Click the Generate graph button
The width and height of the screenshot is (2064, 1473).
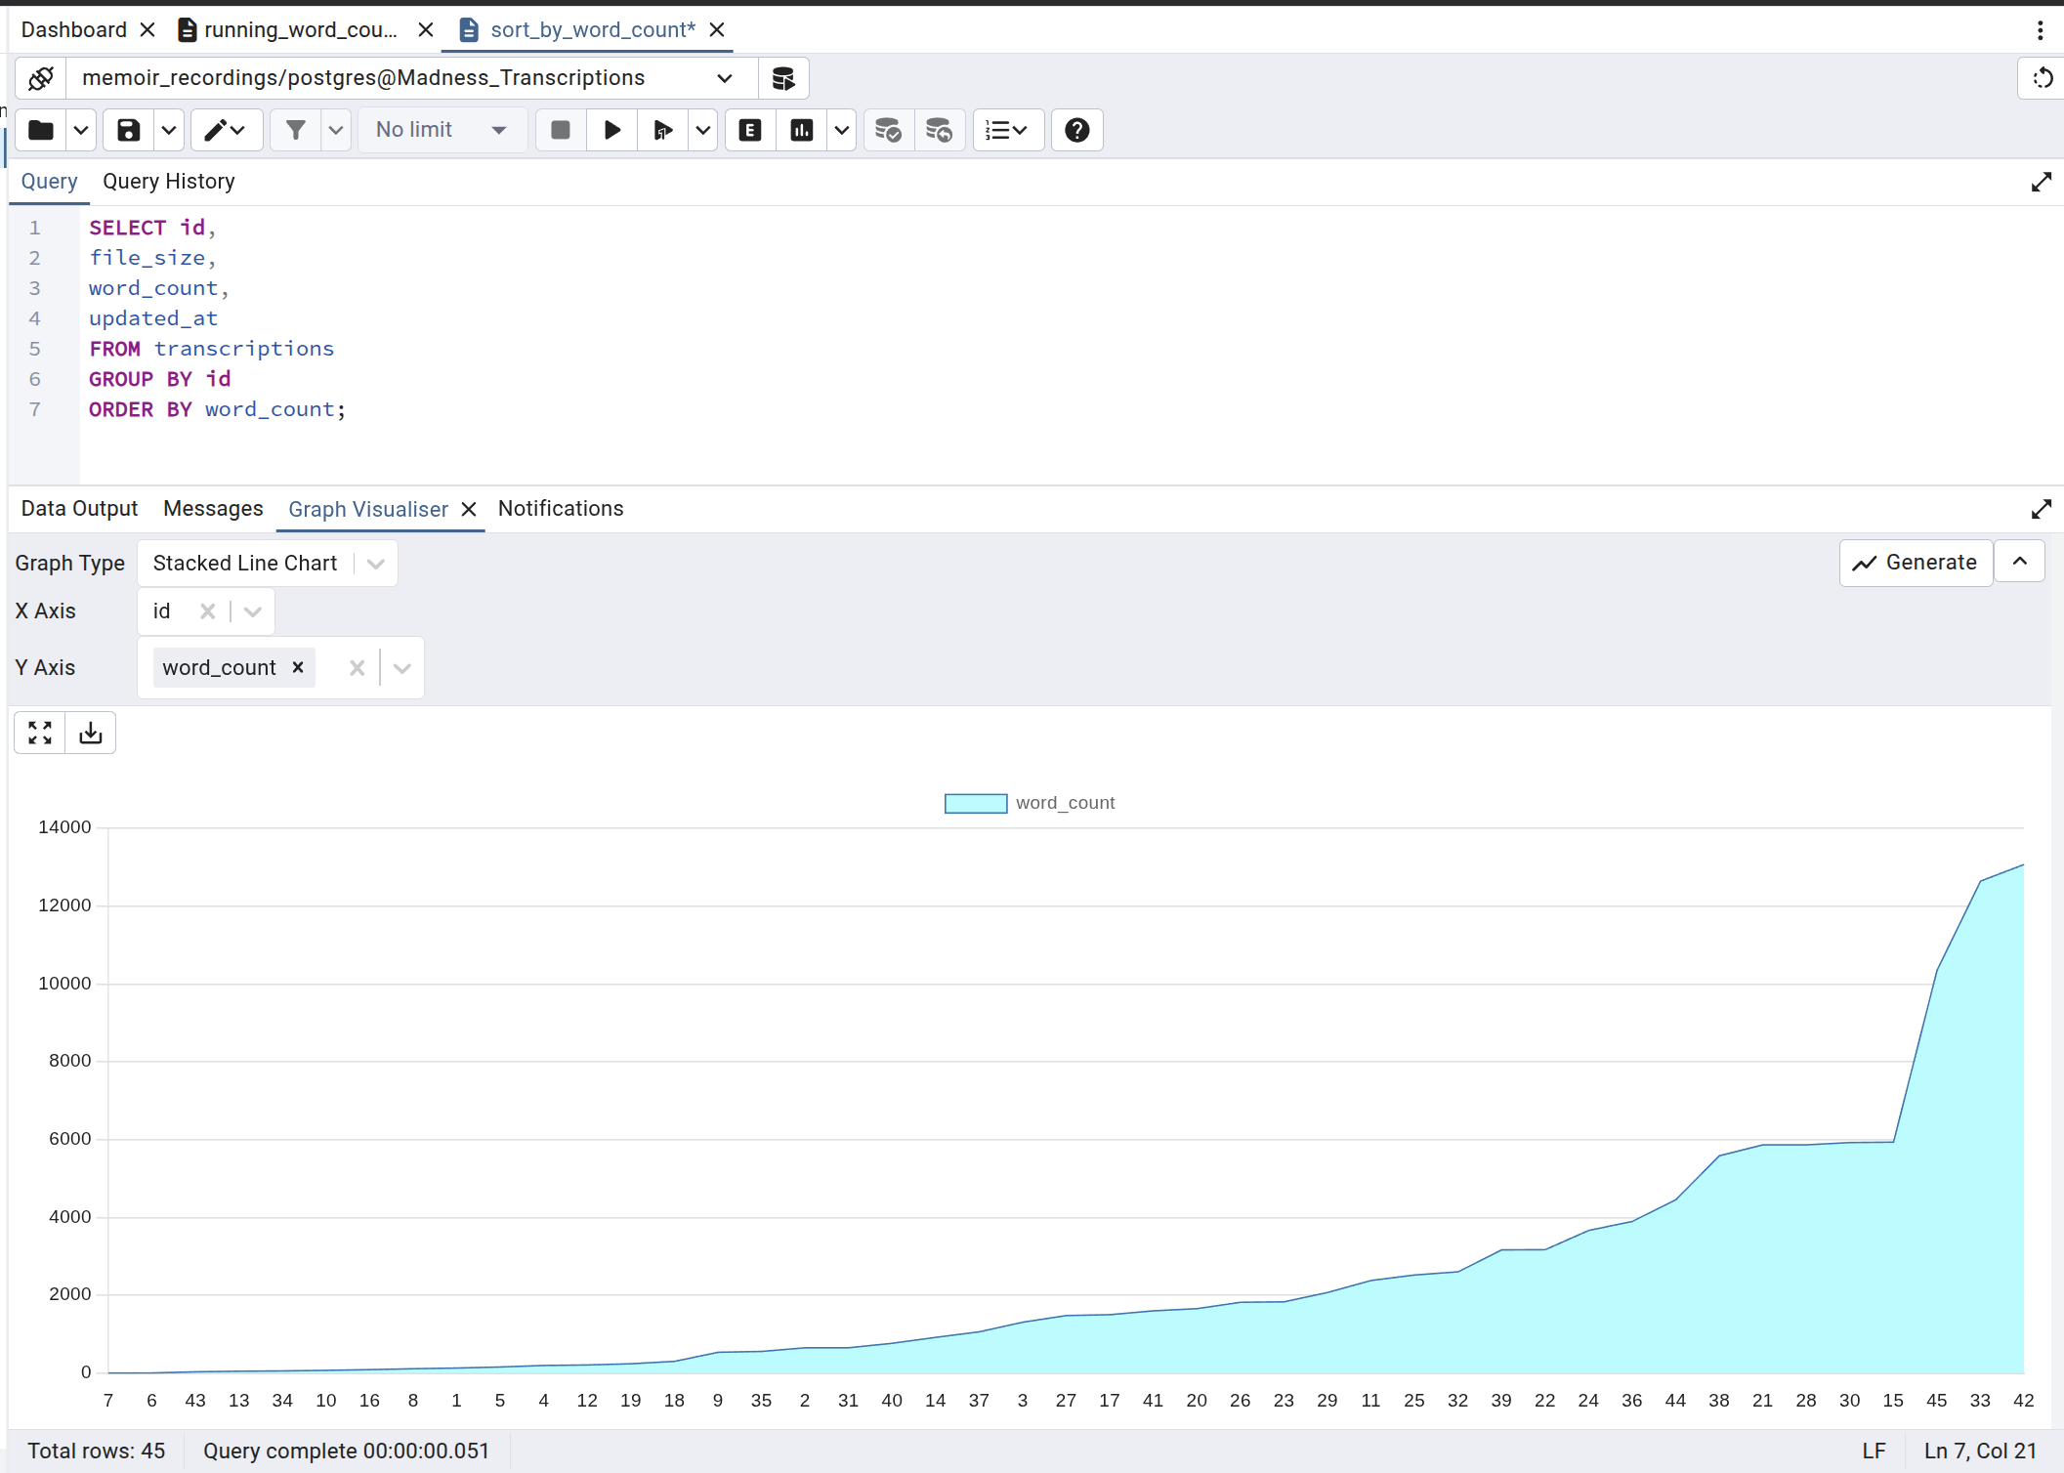pos(1916,563)
